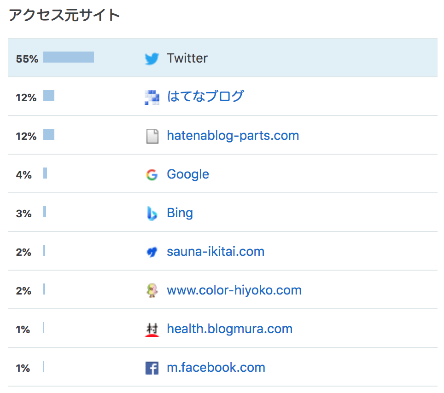The width and height of the screenshot is (444, 393).
Task: Click the 55% percentage value
Action: [x=27, y=59]
